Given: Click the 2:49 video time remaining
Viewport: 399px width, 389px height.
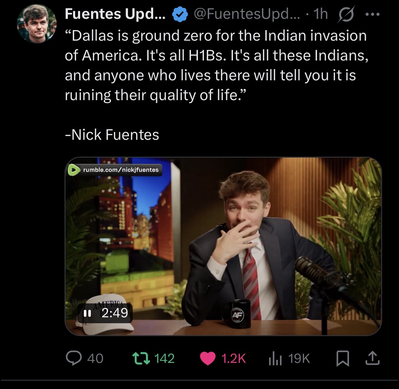Looking at the screenshot, I should pos(114,313).
